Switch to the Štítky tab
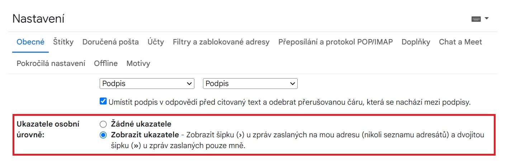506x166 pixels. pyautogui.click(x=63, y=42)
